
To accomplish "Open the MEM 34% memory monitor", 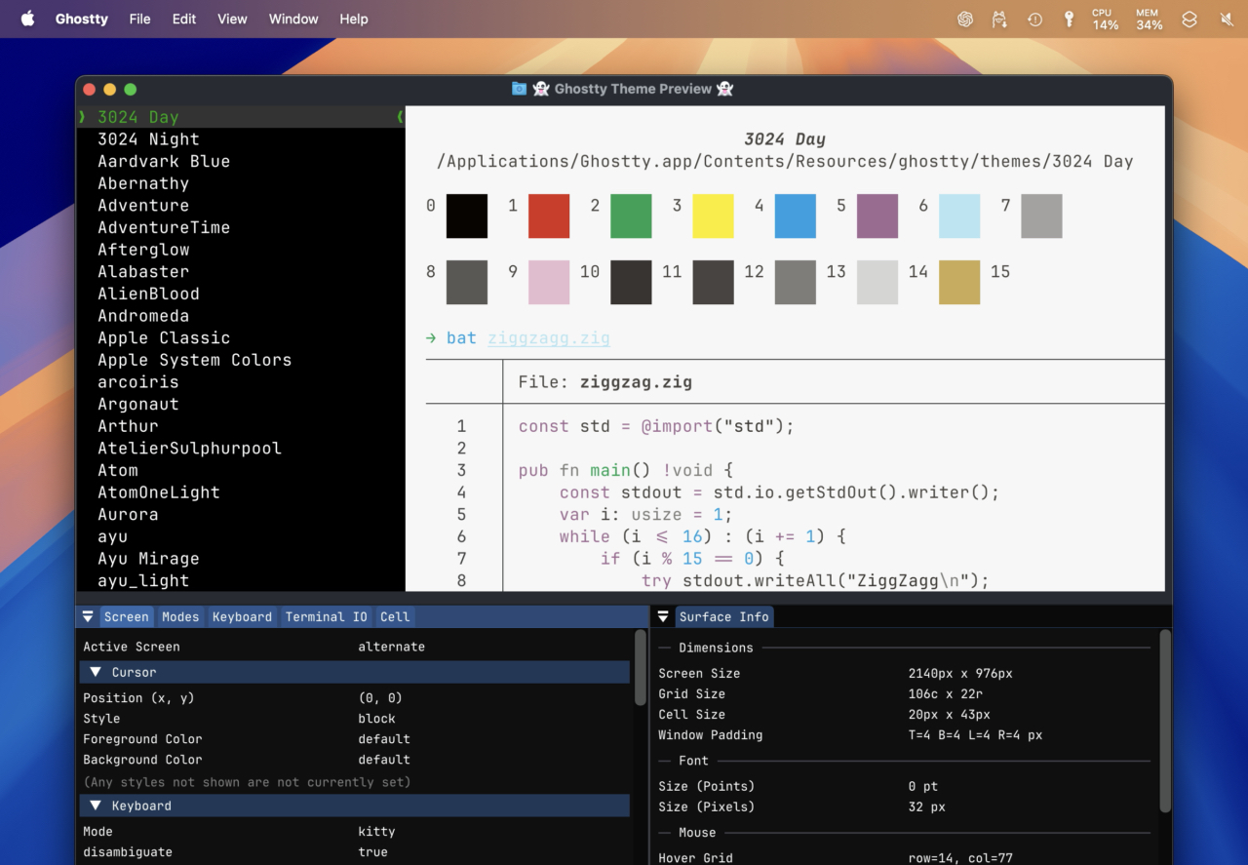I will point(1149,19).
